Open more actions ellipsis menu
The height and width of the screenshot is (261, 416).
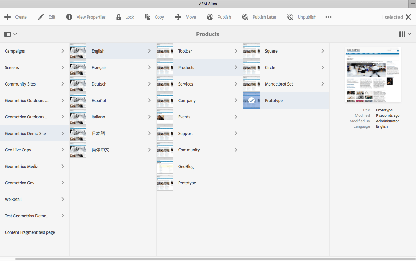pyautogui.click(x=328, y=17)
